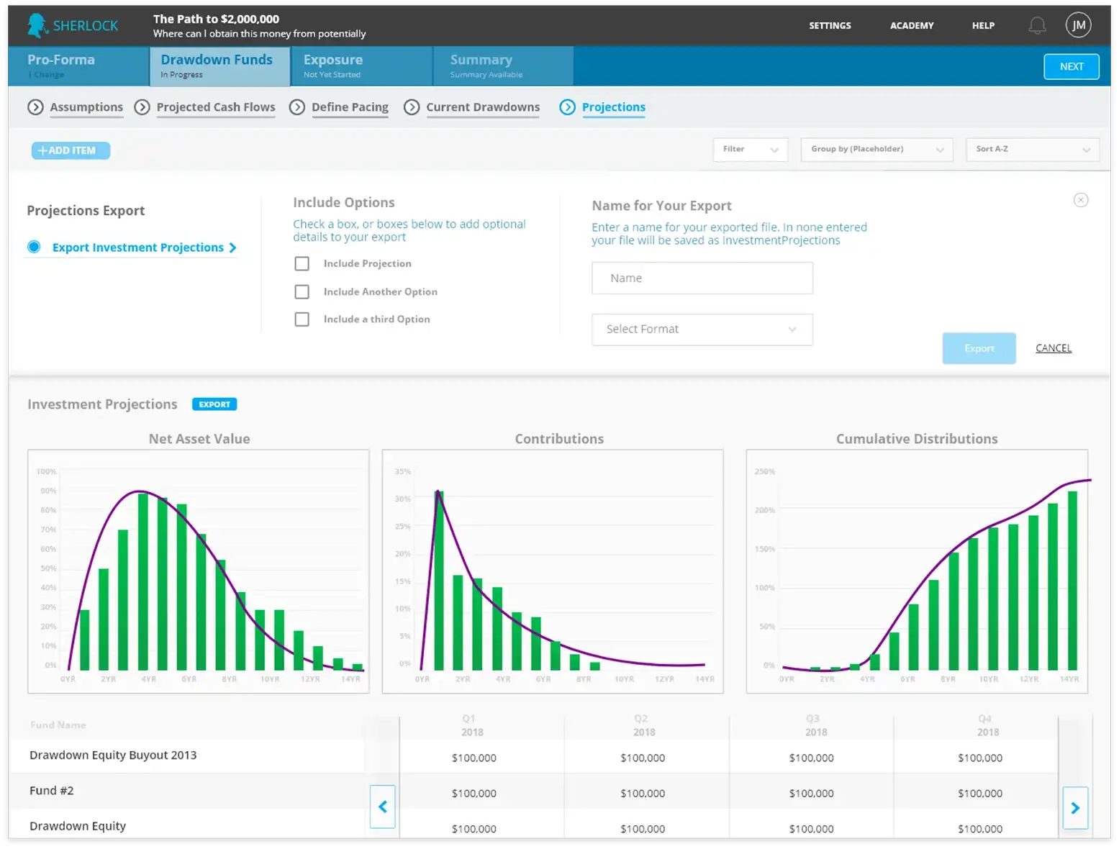Click the export Name input field
This screenshot has height=849, width=1119.
[702, 278]
